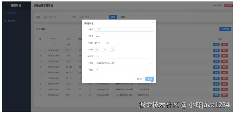
Task: Click the blue 新增学生 button
Action: [225, 29]
